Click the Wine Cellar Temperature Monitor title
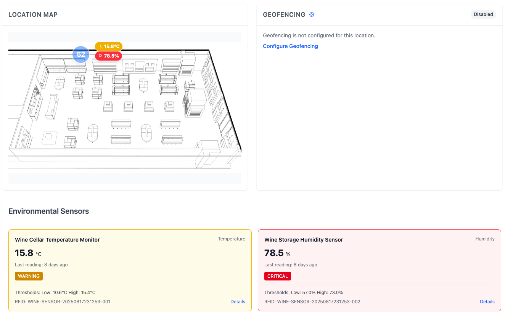This screenshot has width=505, height=314. point(57,240)
